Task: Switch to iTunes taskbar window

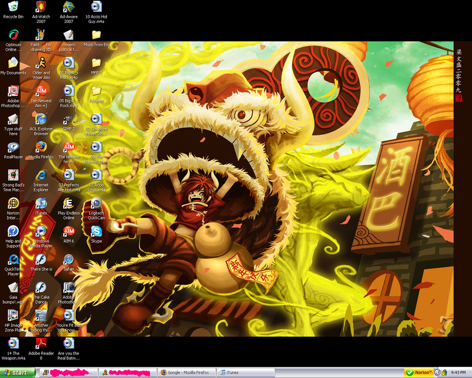Action: pyautogui.click(x=246, y=373)
